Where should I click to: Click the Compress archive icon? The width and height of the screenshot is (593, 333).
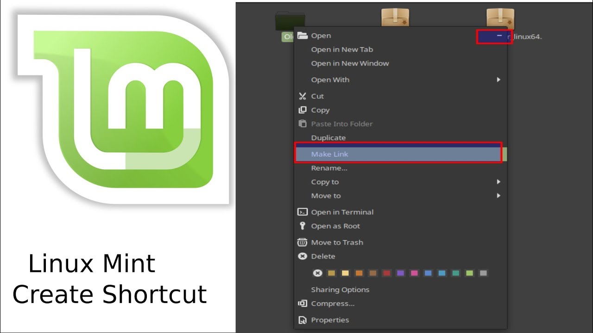tap(303, 304)
